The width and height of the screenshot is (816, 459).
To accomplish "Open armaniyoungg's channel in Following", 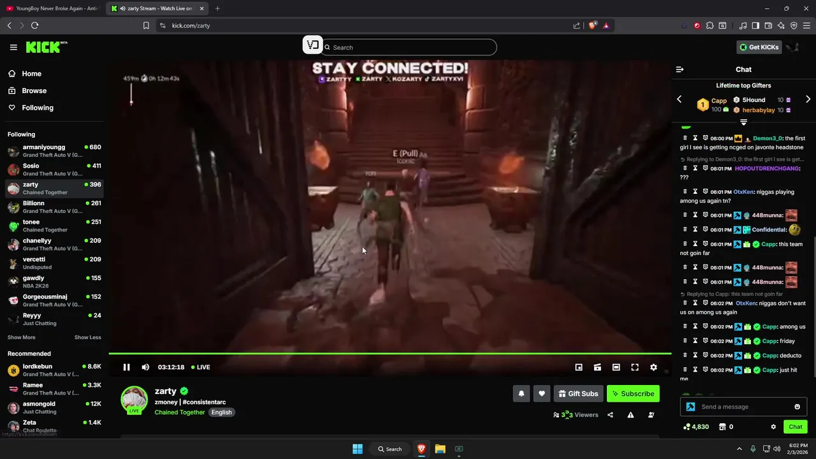I will [54, 151].
